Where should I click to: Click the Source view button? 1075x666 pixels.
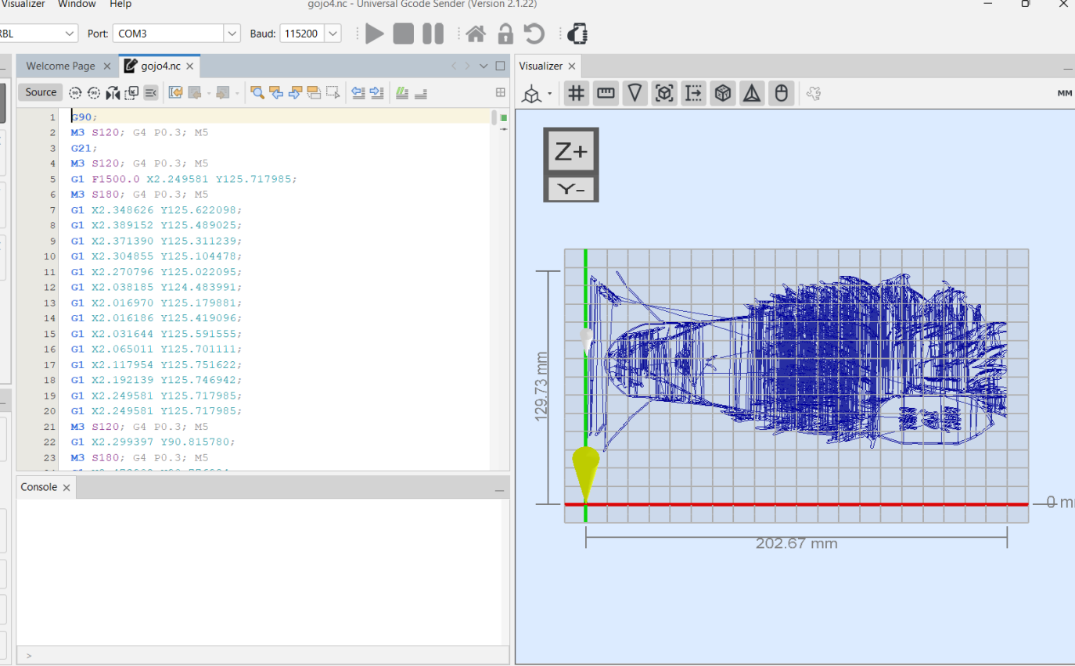(41, 92)
